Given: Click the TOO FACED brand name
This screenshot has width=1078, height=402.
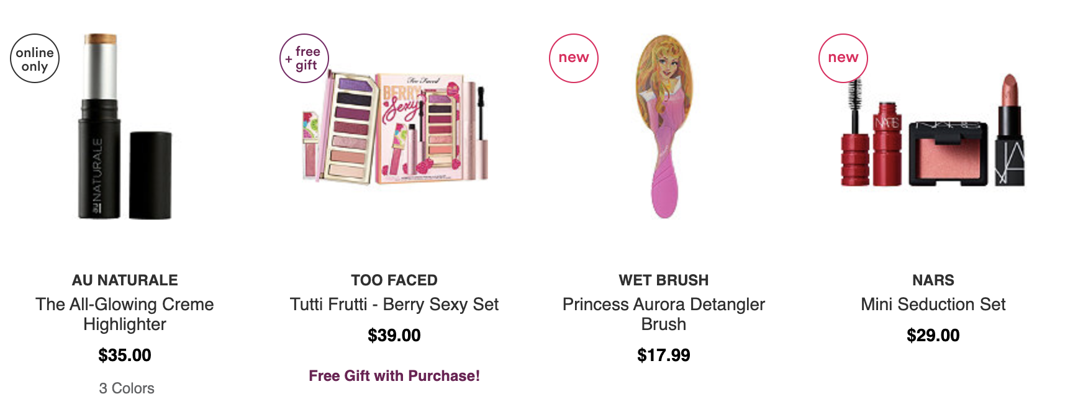Looking at the screenshot, I should click(x=394, y=280).
